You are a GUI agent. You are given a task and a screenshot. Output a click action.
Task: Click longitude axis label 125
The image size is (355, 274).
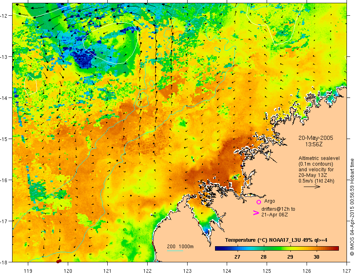pos(267,271)
